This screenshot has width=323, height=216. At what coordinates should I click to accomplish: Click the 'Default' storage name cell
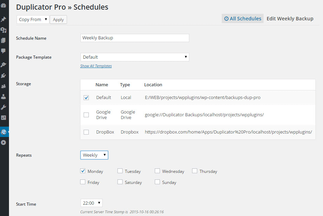(x=104, y=98)
